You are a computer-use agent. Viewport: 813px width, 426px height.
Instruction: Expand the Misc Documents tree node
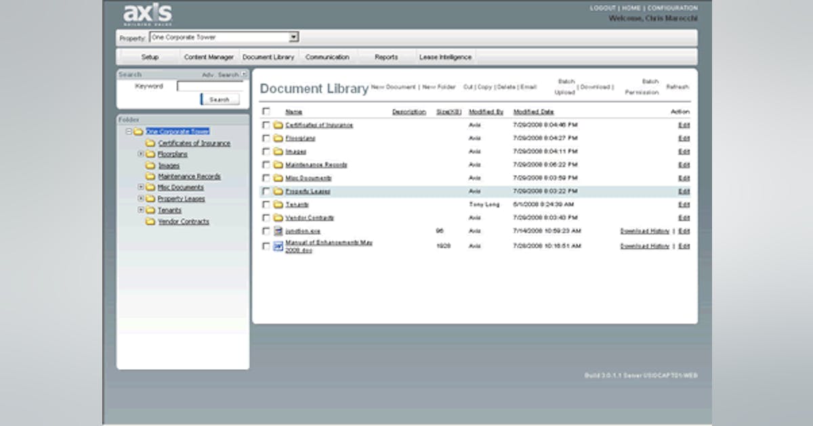click(141, 187)
